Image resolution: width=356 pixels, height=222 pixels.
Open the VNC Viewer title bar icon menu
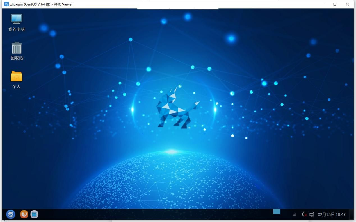(x=7, y=4)
